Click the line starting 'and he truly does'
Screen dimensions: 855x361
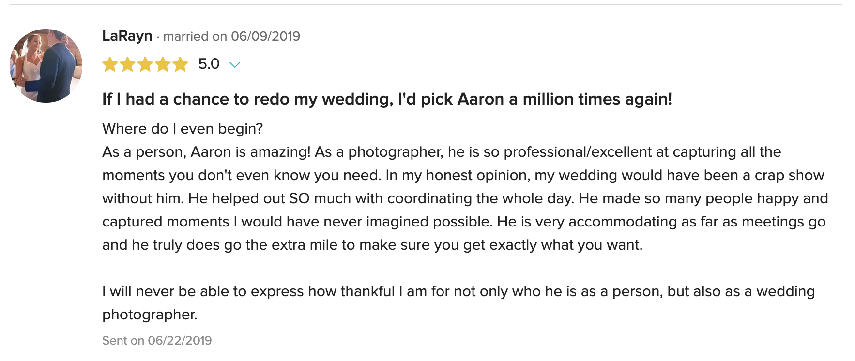[372, 245]
